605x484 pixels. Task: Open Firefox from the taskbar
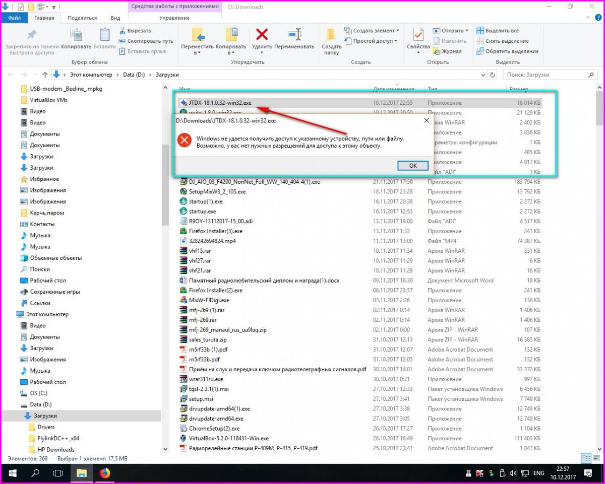pos(104,473)
